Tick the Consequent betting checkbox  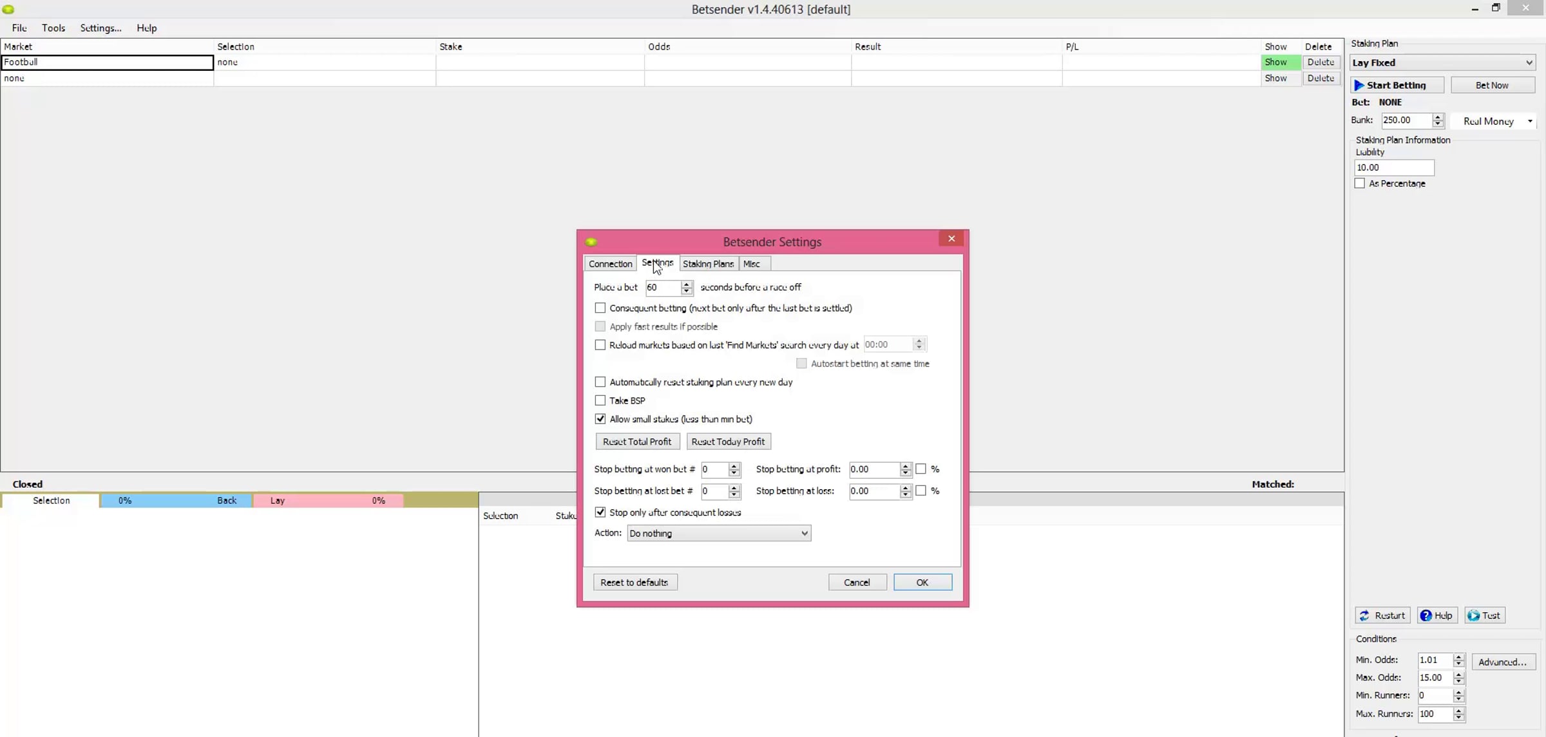coord(600,308)
